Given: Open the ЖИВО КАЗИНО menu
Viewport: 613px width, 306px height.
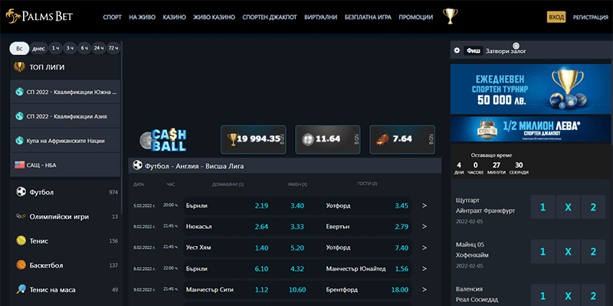Looking at the screenshot, I should [214, 17].
